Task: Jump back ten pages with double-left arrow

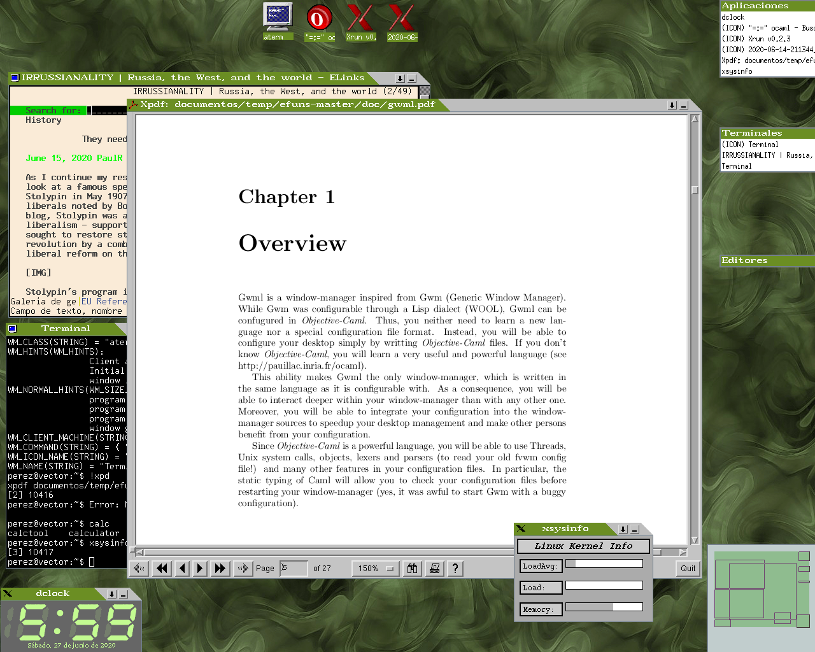Action: (162, 568)
